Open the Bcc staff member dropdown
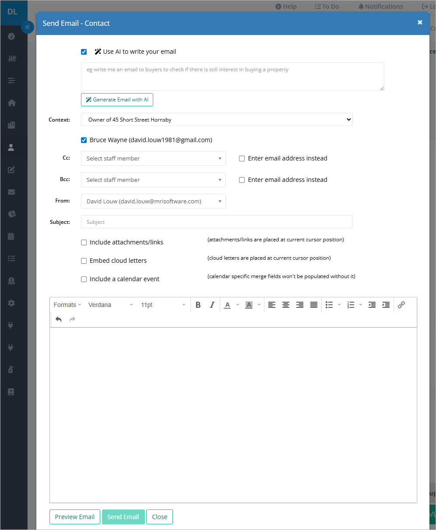This screenshot has width=436, height=530. 153,180
